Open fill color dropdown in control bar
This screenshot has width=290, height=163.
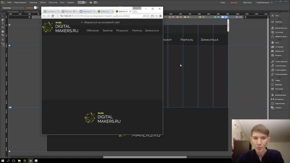click(38, 8)
